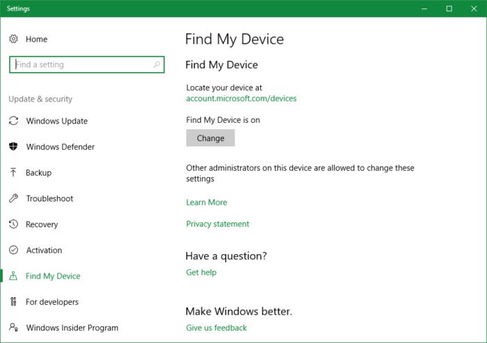Go to Home settings
Viewport: 487px width, 343px height.
pos(37,39)
